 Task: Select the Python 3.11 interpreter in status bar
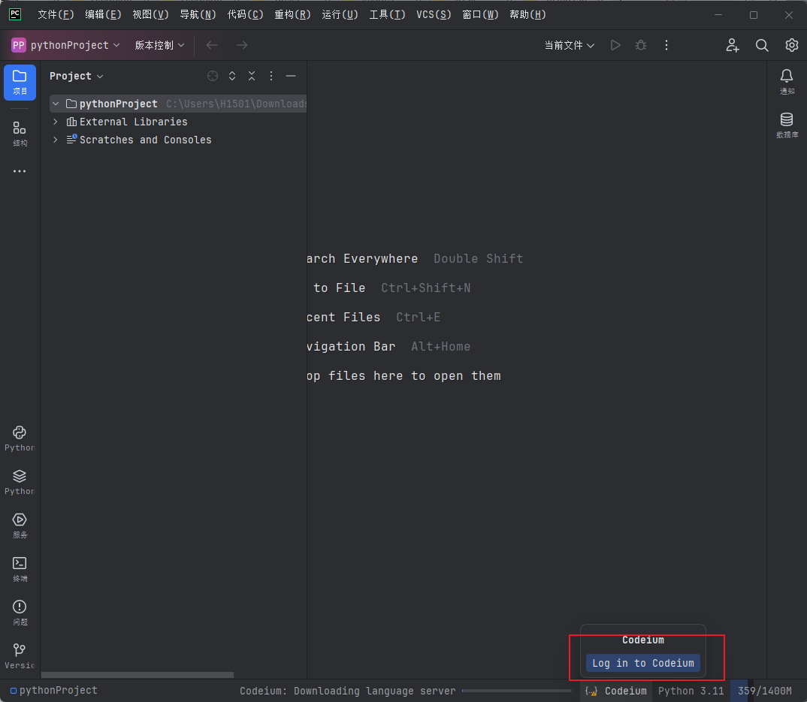pyautogui.click(x=690, y=691)
